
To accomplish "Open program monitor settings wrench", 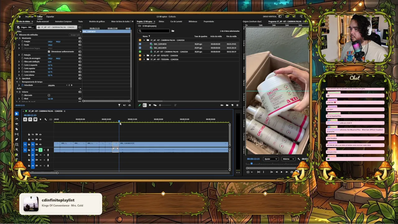I will 299,159.
